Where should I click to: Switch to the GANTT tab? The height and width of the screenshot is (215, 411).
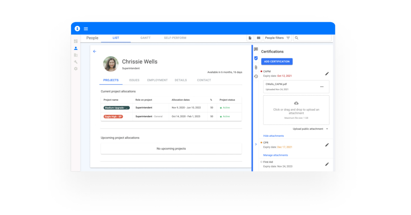(x=145, y=38)
